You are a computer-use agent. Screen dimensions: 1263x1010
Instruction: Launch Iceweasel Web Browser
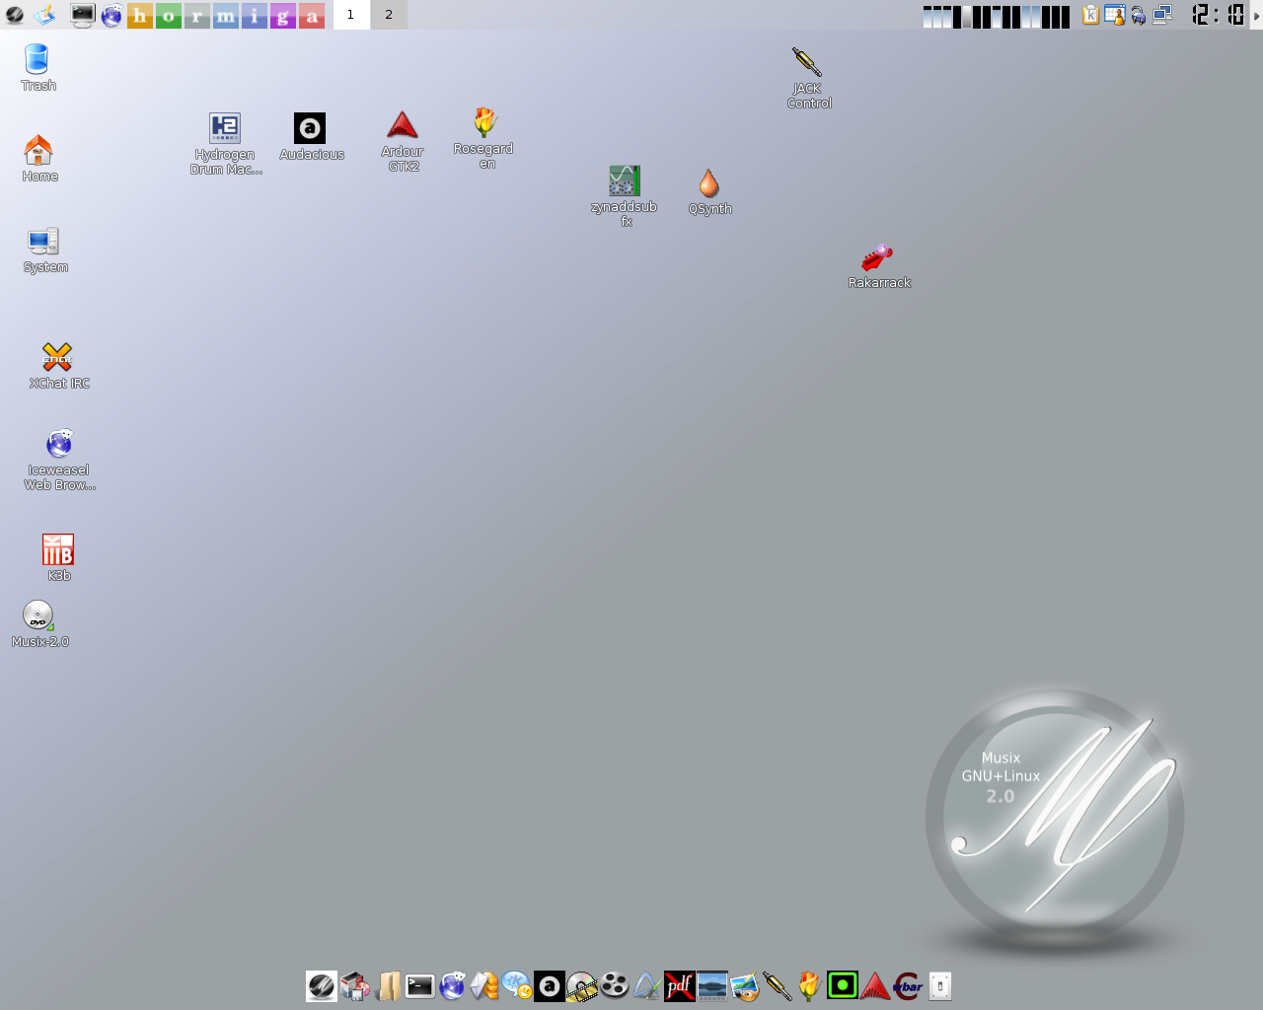(x=58, y=443)
